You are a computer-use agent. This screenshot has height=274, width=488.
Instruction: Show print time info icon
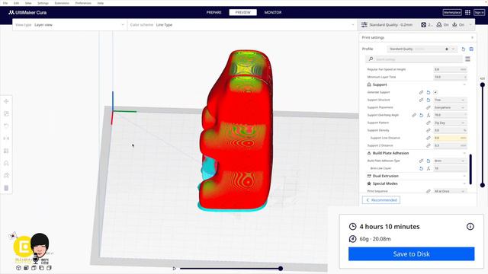[x=470, y=227]
